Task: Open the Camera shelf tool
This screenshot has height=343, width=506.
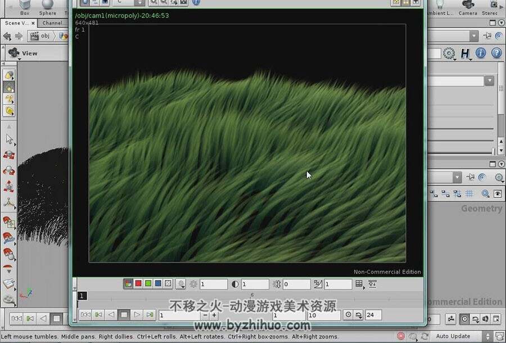Action: pyautogui.click(x=468, y=8)
